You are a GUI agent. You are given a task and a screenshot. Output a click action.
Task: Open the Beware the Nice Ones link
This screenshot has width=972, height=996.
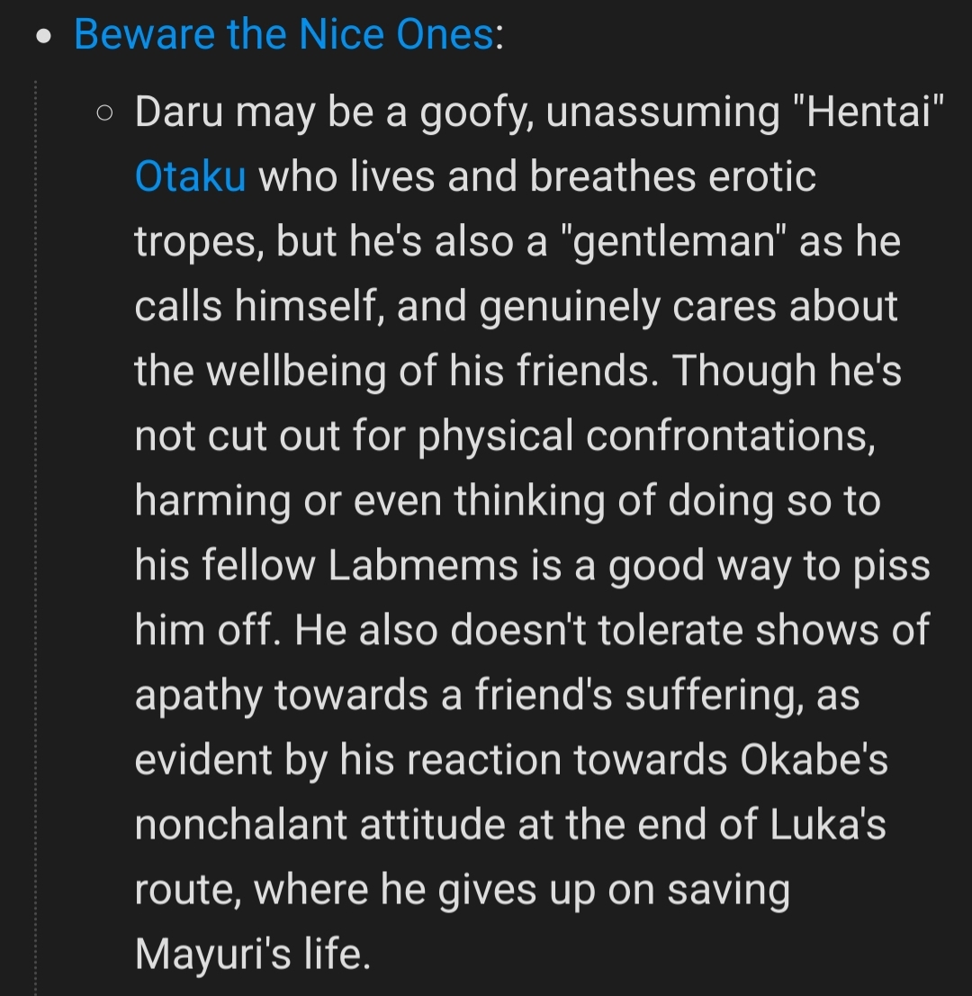point(283,35)
